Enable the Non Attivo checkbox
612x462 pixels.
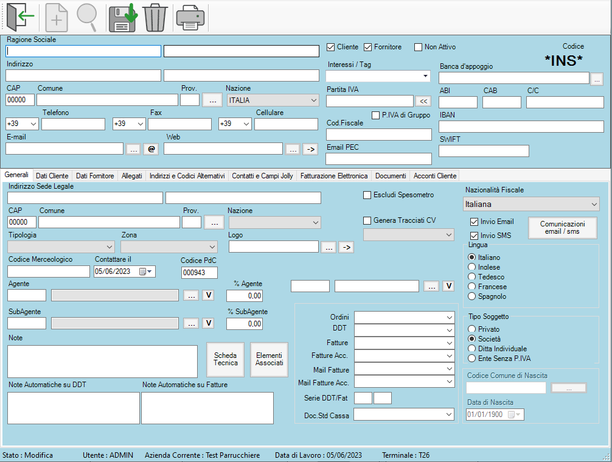(418, 47)
